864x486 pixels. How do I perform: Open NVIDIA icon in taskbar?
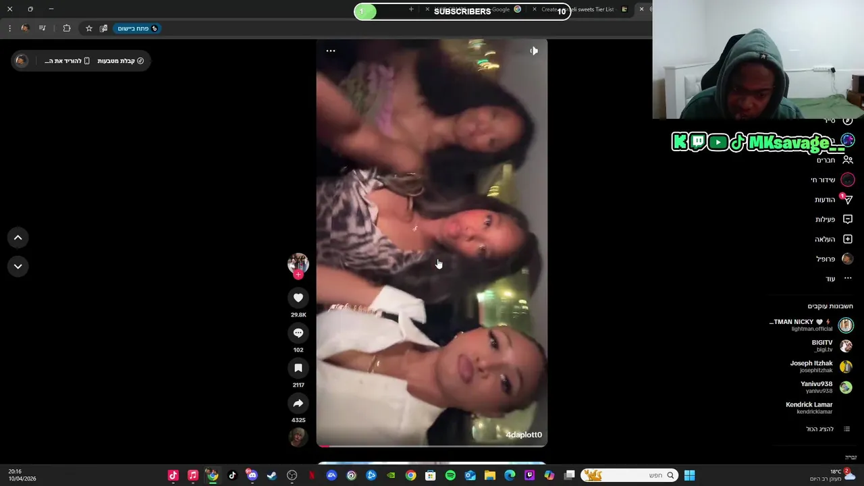[391, 475]
